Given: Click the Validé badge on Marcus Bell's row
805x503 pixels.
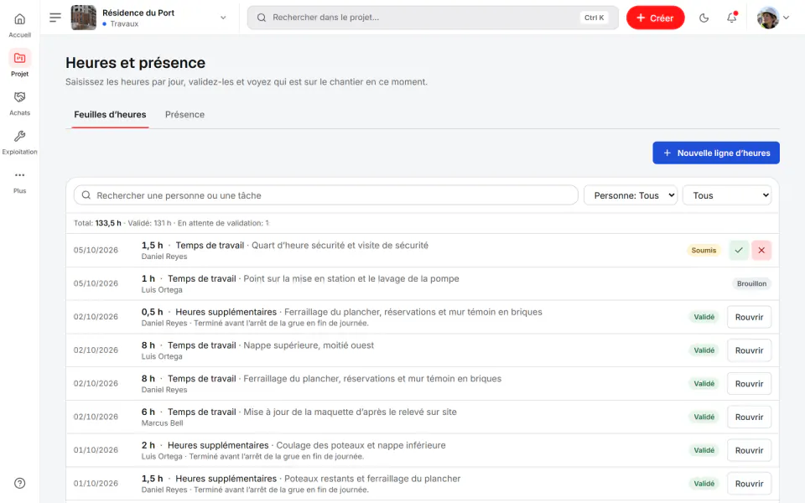Looking at the screenshot, I should coord(704,417).
